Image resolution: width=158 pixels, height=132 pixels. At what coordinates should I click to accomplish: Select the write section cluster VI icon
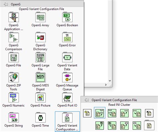point(137,113)
